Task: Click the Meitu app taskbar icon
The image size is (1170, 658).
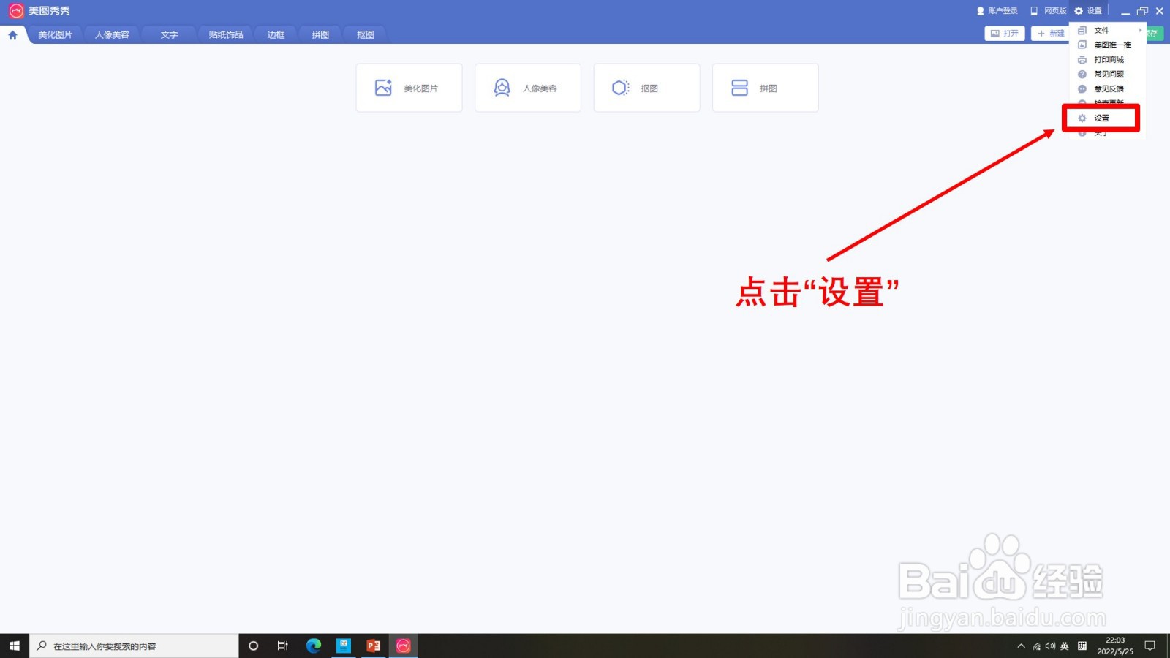Action: point(403,646)
